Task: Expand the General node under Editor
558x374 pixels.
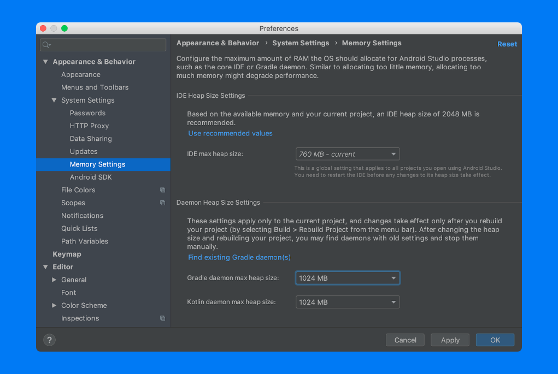Action: click(54, 280)
